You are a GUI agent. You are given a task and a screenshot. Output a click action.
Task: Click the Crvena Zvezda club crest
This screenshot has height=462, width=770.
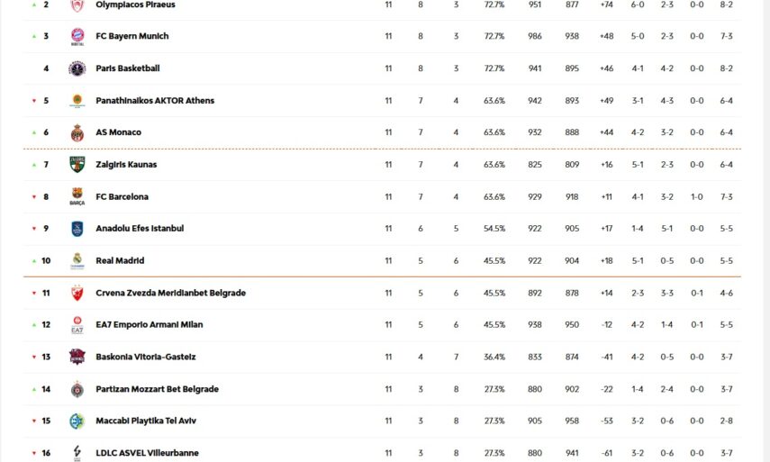[x=77, y=293]
